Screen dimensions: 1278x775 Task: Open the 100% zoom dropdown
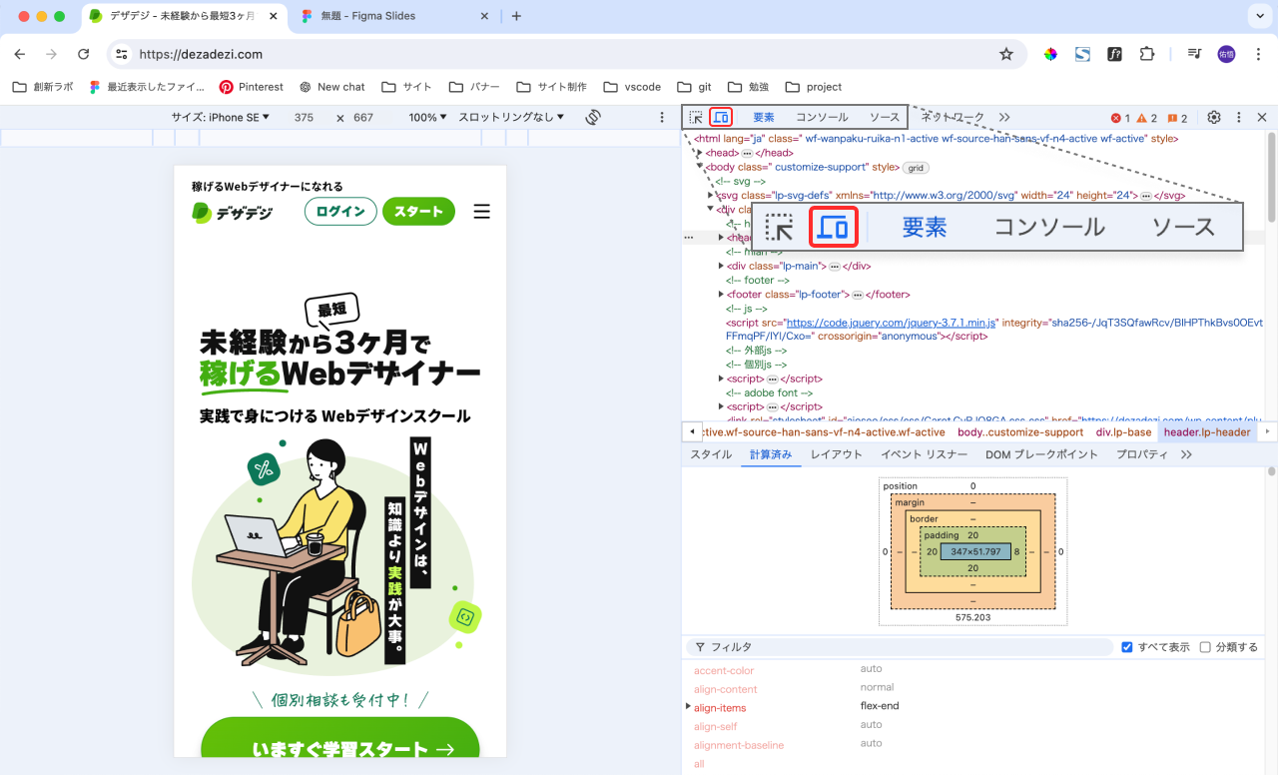click(x=426, y=117)
